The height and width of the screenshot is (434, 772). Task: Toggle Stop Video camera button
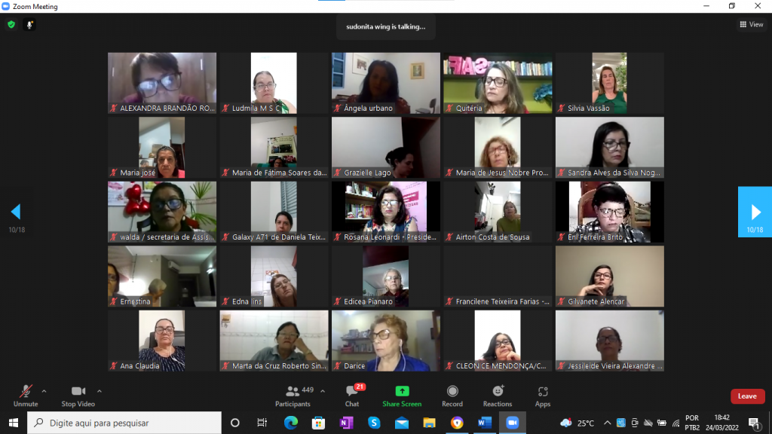78,395
